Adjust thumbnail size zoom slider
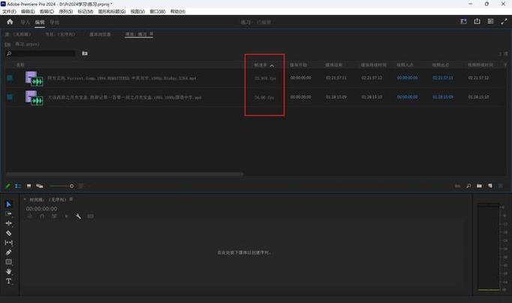 [61, 186]
